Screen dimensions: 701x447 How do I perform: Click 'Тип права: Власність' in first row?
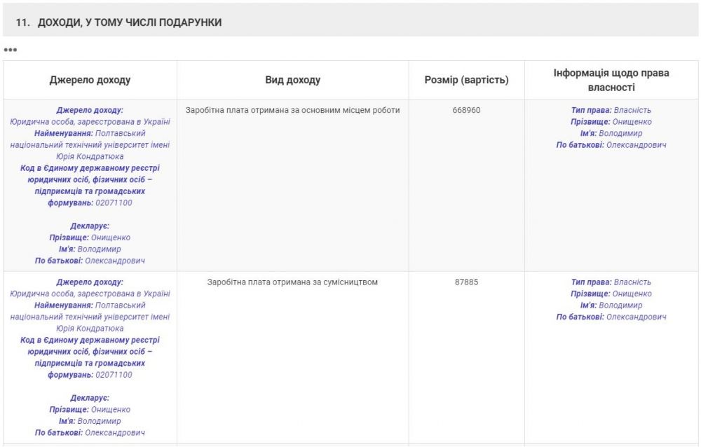pyautogui.click(x=611, y=110)
